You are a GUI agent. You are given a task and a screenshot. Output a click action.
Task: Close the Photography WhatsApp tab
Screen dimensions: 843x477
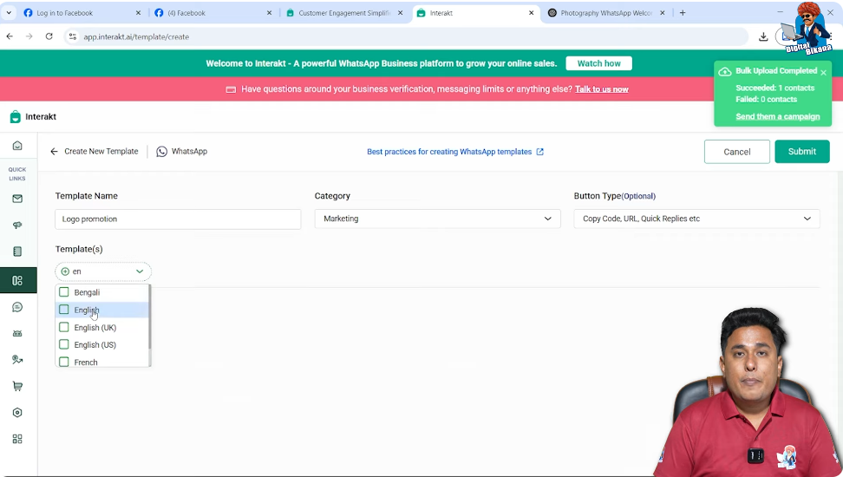[x=663, y=13]
